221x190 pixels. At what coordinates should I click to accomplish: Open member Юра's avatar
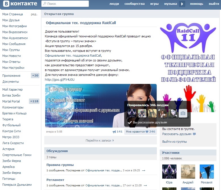169,172
